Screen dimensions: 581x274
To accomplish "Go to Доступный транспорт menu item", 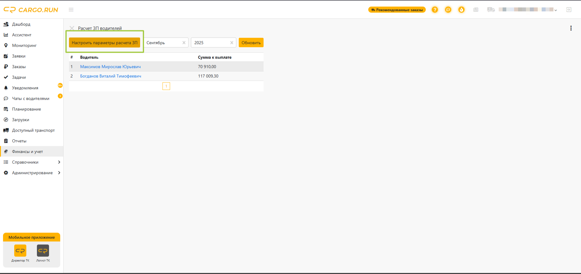I will 31,130.
